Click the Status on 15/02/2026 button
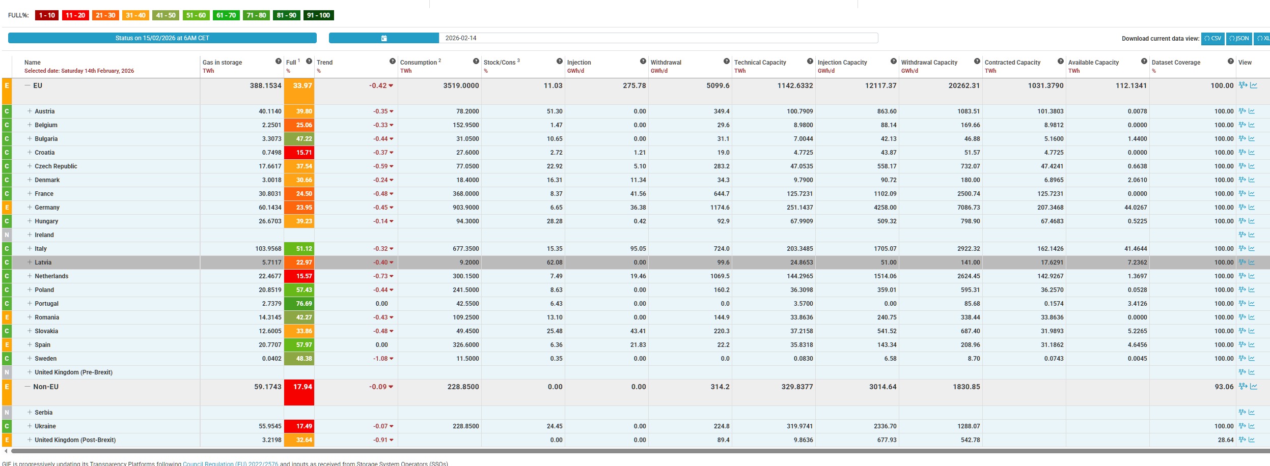The image size is (1270, 466). click(162, 38)
